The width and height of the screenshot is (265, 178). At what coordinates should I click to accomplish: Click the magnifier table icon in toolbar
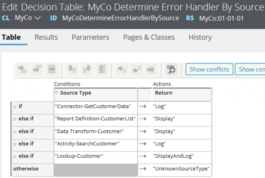[171, 69]
